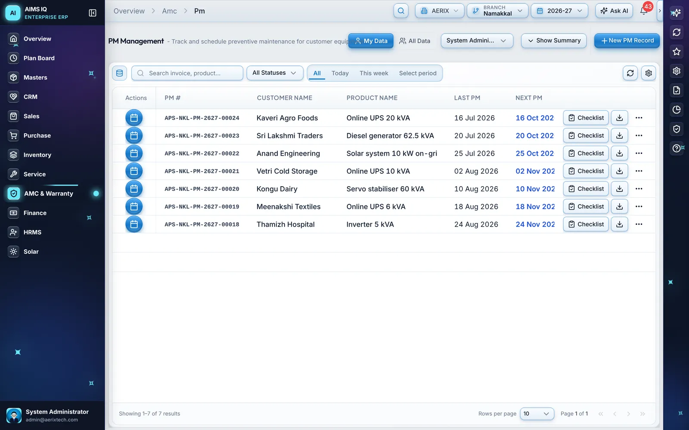Viewport: 689px width, 430px height.
Task: Switch to All Data view
Action: point(415,41)
